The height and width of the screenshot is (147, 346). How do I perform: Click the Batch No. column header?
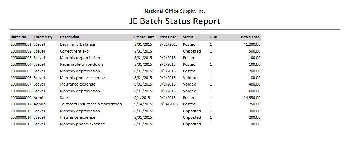[19, 37]
